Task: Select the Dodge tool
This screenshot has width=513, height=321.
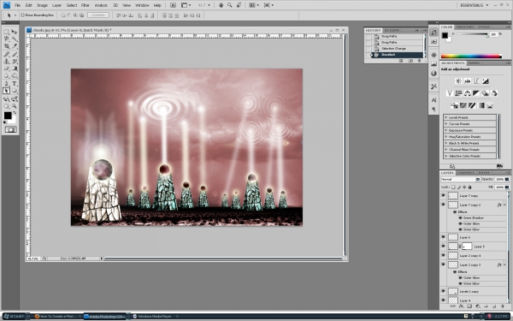Action: [x=14, y=75]
